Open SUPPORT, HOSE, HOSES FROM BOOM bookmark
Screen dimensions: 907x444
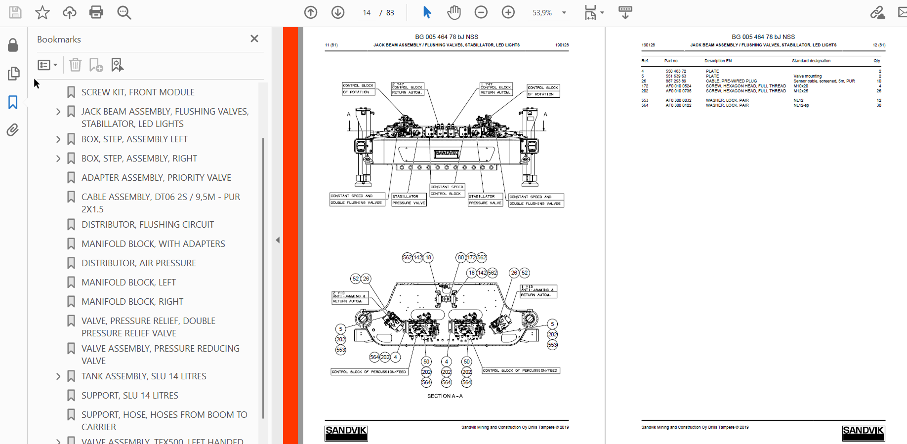tap(165, 421)
